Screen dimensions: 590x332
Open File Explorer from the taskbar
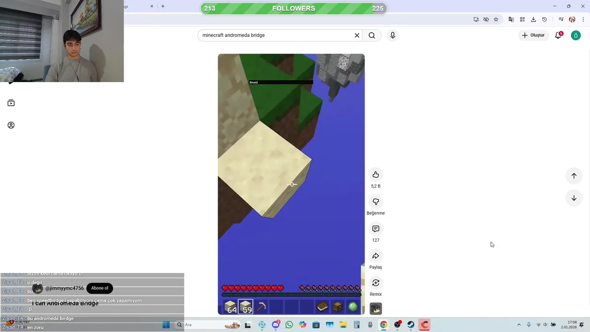pyautogui.click(x=343, y=325)
